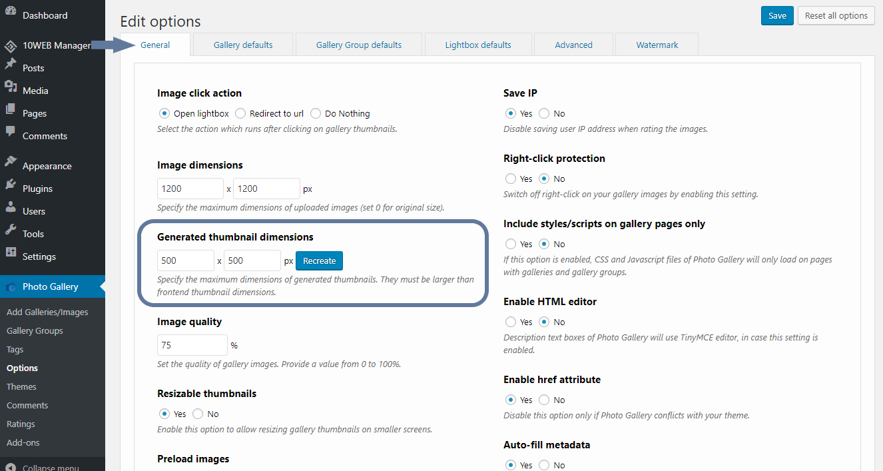Screen dimensions: 883x471
Task: Open Themes in Photo Gallery submenu
Action: click(x=21, y=386)
